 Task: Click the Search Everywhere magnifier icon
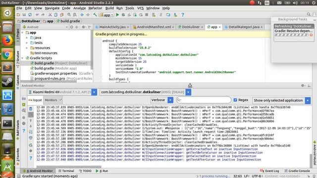309,14
